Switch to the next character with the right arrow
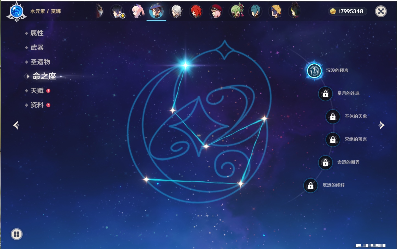The height and width of the screenshot is (249, 397). [381, 125]
